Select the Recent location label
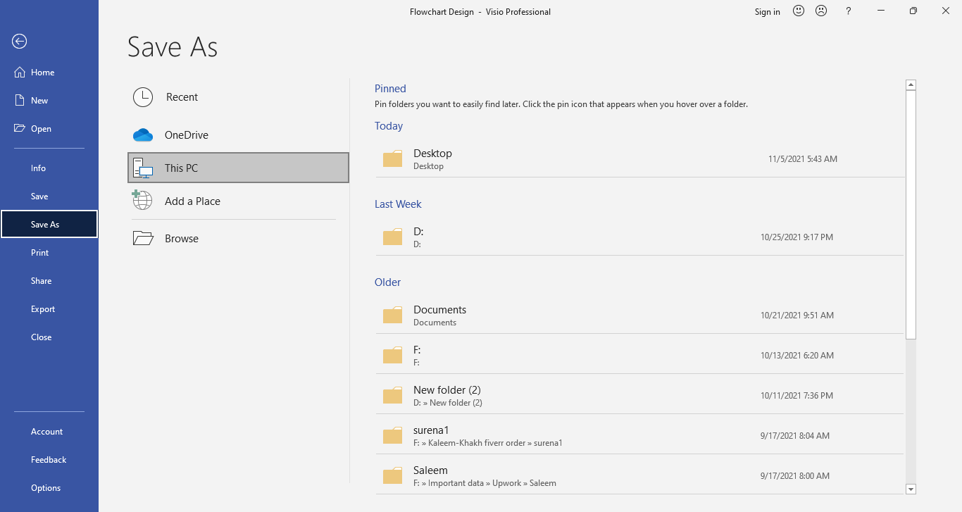This screenshot has width=962, height=512. coord(182,97)
